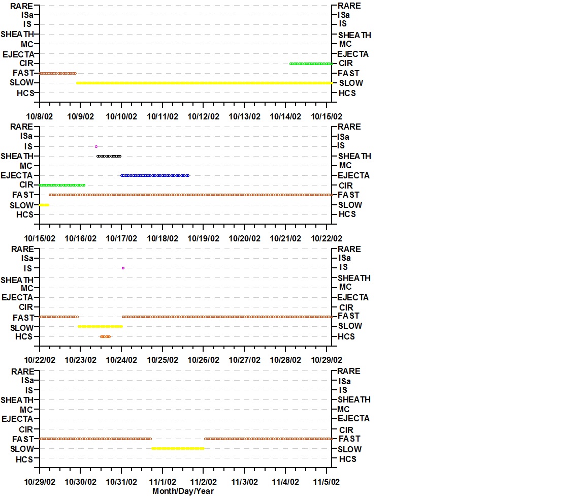The height and width of the screenshot is (496, 586).
Task: Click the 10/31/02 date label
Action: click(x=121, y=482)
